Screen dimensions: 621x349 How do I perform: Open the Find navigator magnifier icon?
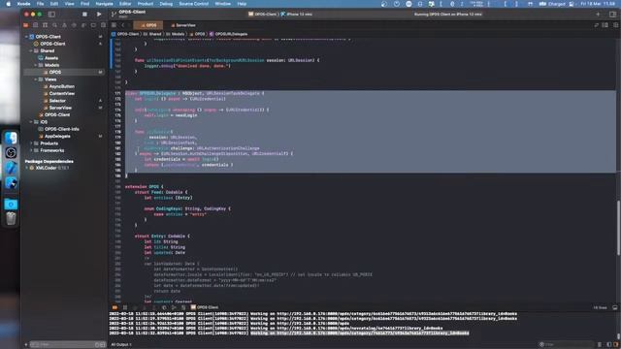pos(54,25)
